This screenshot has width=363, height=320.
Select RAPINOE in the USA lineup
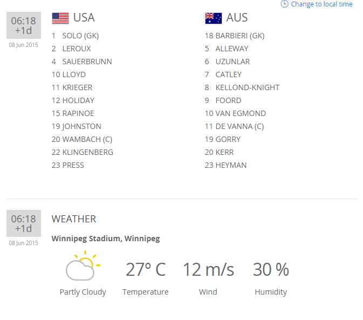point(78,113)
